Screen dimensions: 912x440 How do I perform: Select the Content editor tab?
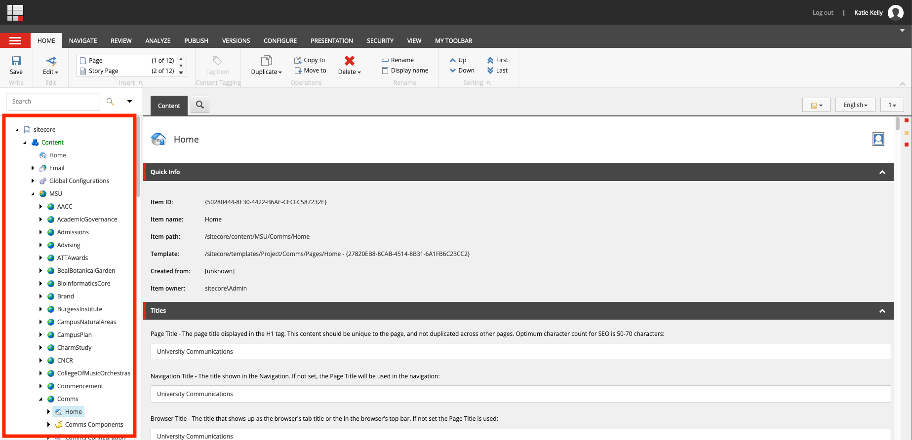click(169, 106)
